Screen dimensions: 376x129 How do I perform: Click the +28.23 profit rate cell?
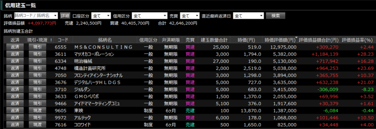366,54
